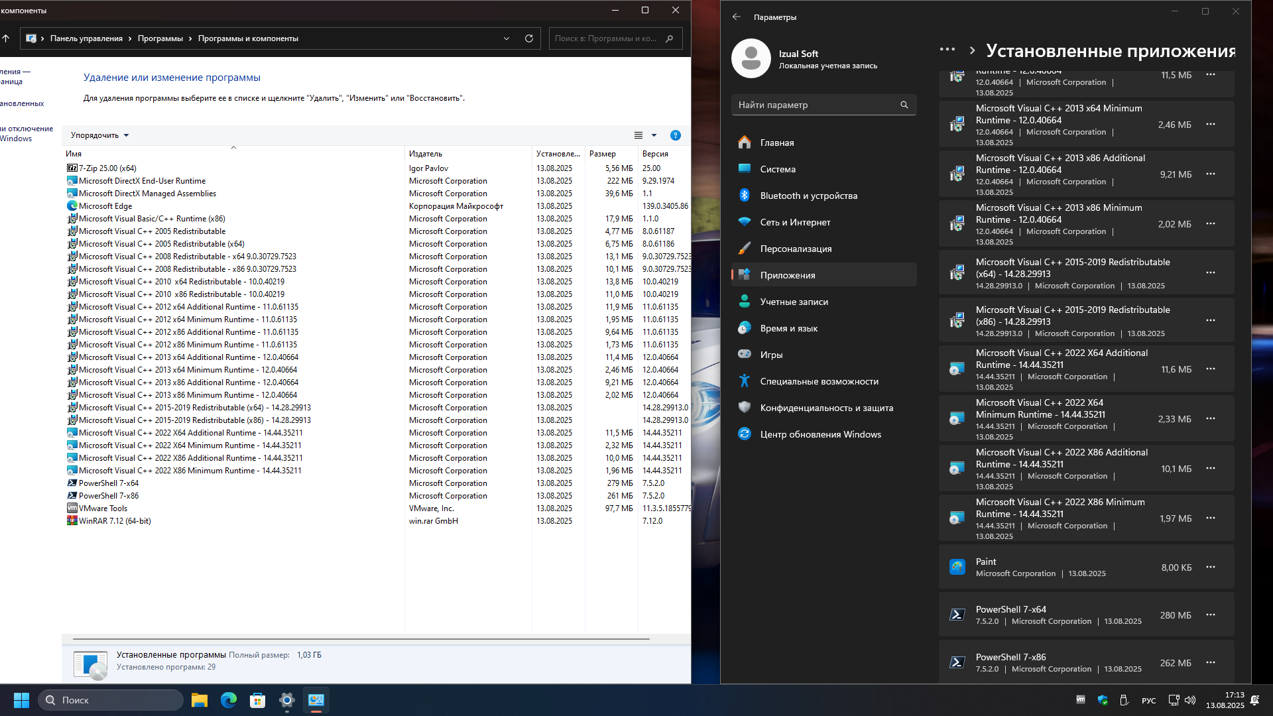Click horizontal scrollbar of program list
Image resolution: width=1273 pixels, height=716 pixels.
click(361, 639)
